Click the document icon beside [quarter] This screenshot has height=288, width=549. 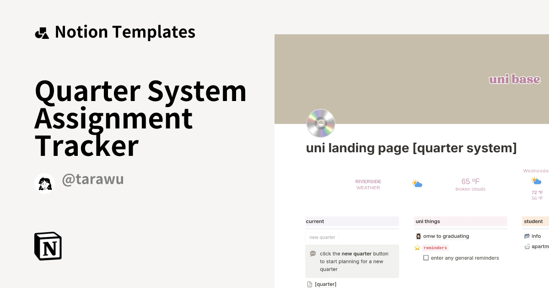coord(309,284)
